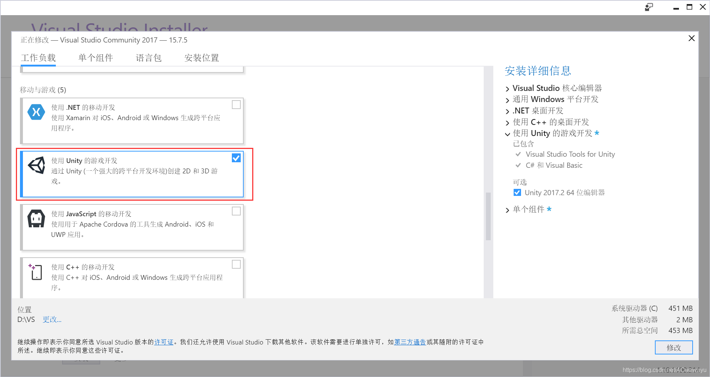The width and height of the screenshot is (710, 377).
Task: Open the 安装位置 tab
Action: (202, 58)
